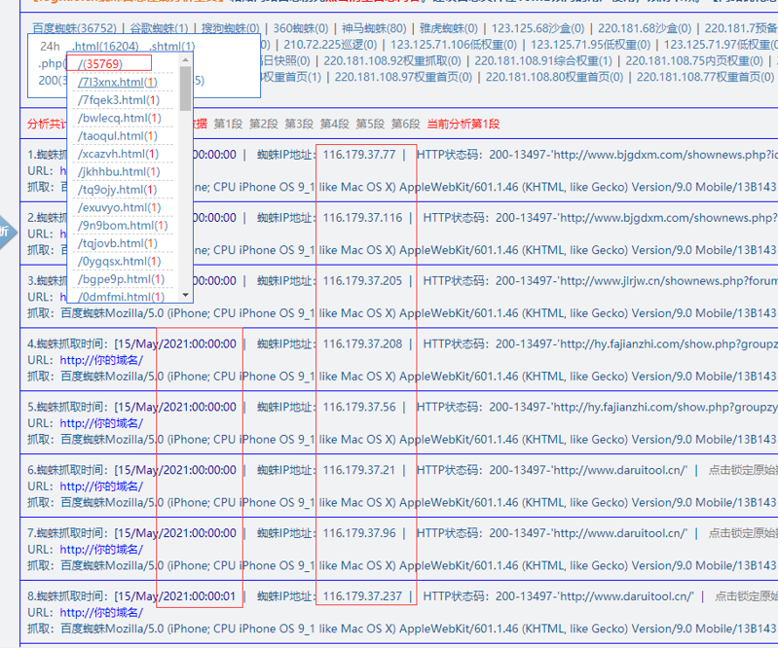Switch to segment 第4段

click(334, 124)
